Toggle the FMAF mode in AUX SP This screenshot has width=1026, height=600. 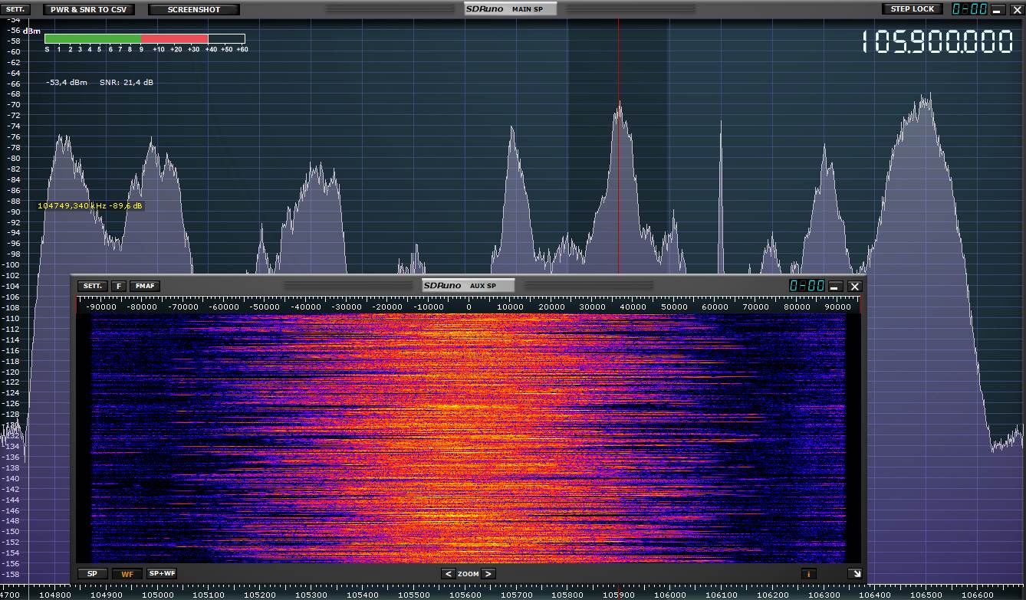point(145,286)
